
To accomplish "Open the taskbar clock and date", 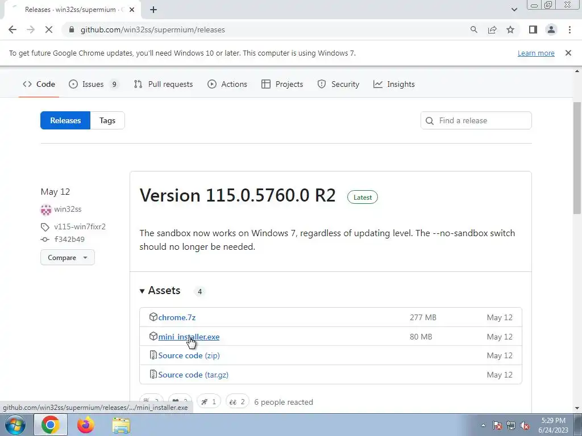I will [x=553, y=425].
